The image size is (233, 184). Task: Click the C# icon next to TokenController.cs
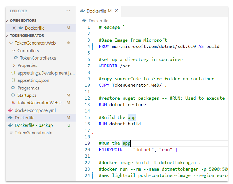coord(16,58)
